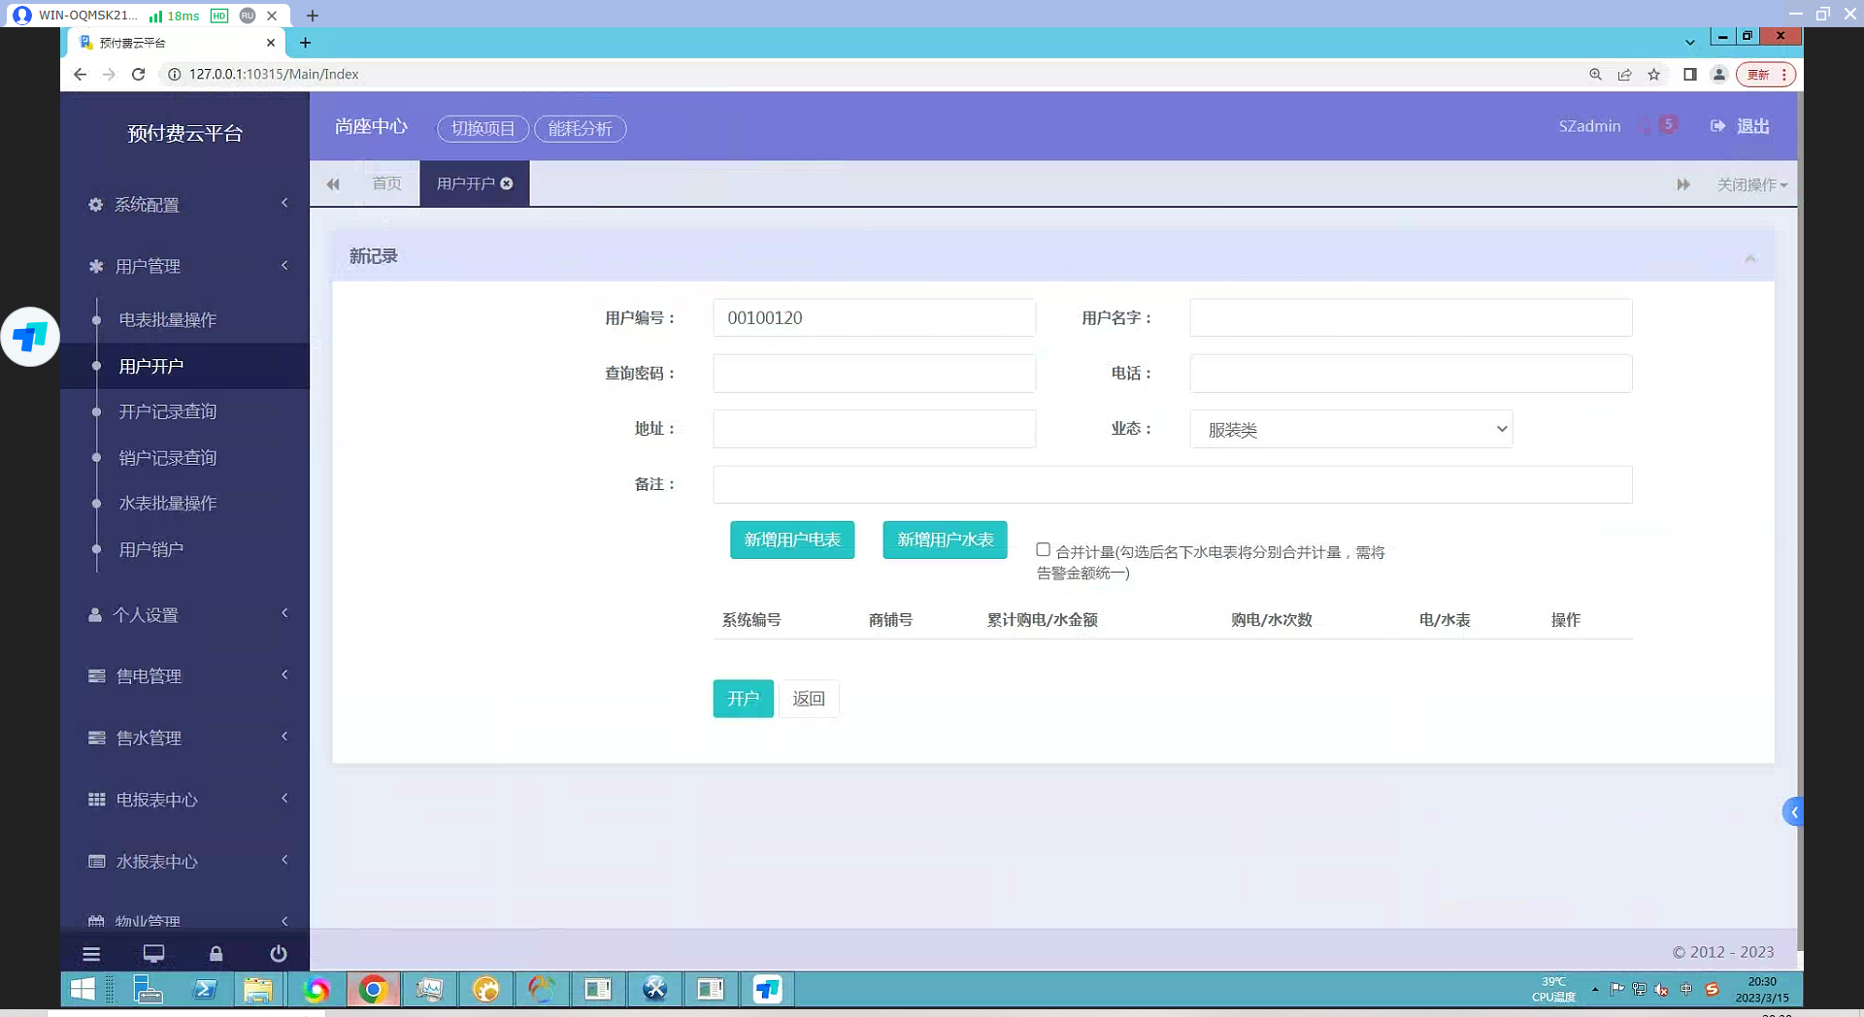Open Google Chrome from the Windows taskbar
The width and height of the screenshot is (1864, 1017).
click(373, 990)
